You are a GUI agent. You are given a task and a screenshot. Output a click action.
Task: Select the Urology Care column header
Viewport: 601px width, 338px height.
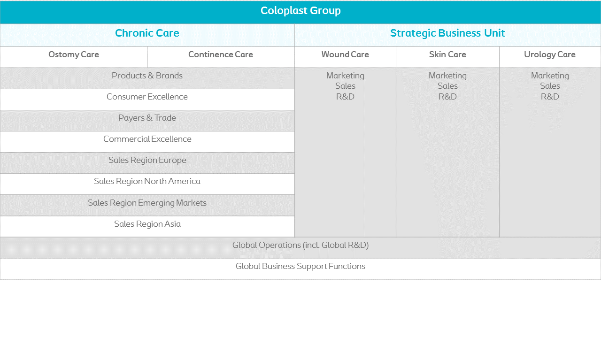coord(550,57)
